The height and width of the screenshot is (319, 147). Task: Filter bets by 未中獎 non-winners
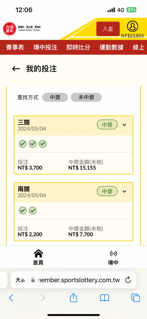(x=86, y=97)
